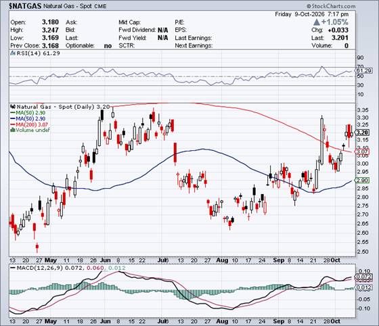Click the Last value 3.201

(x=340, y=38)
